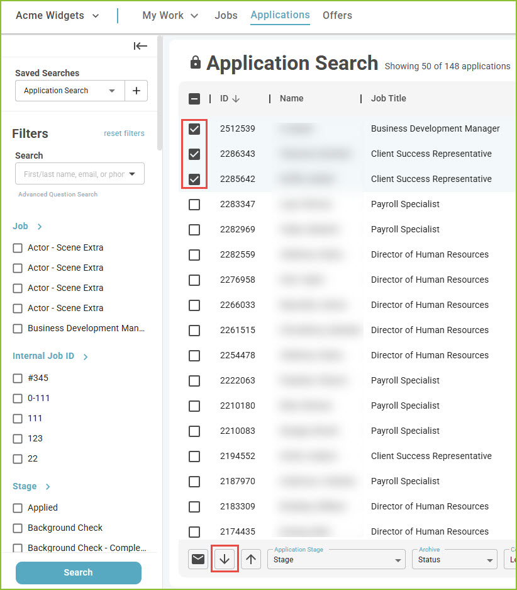Image resolution: width=517 pixels, height=590 pixels.
Task: Uncheck application 2285642 row checkbox
Action: [194, 179]
